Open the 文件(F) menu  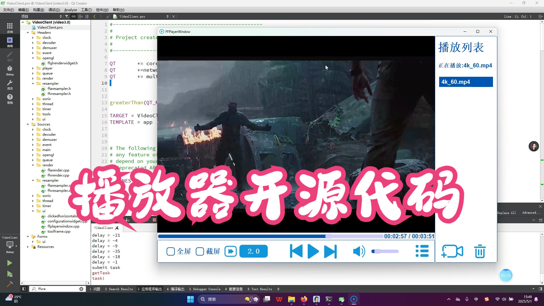click(x=8, y=10)
